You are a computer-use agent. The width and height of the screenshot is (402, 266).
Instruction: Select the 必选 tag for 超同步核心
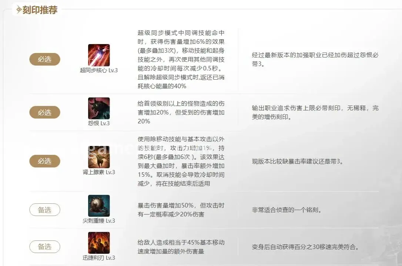click(45, 59)
